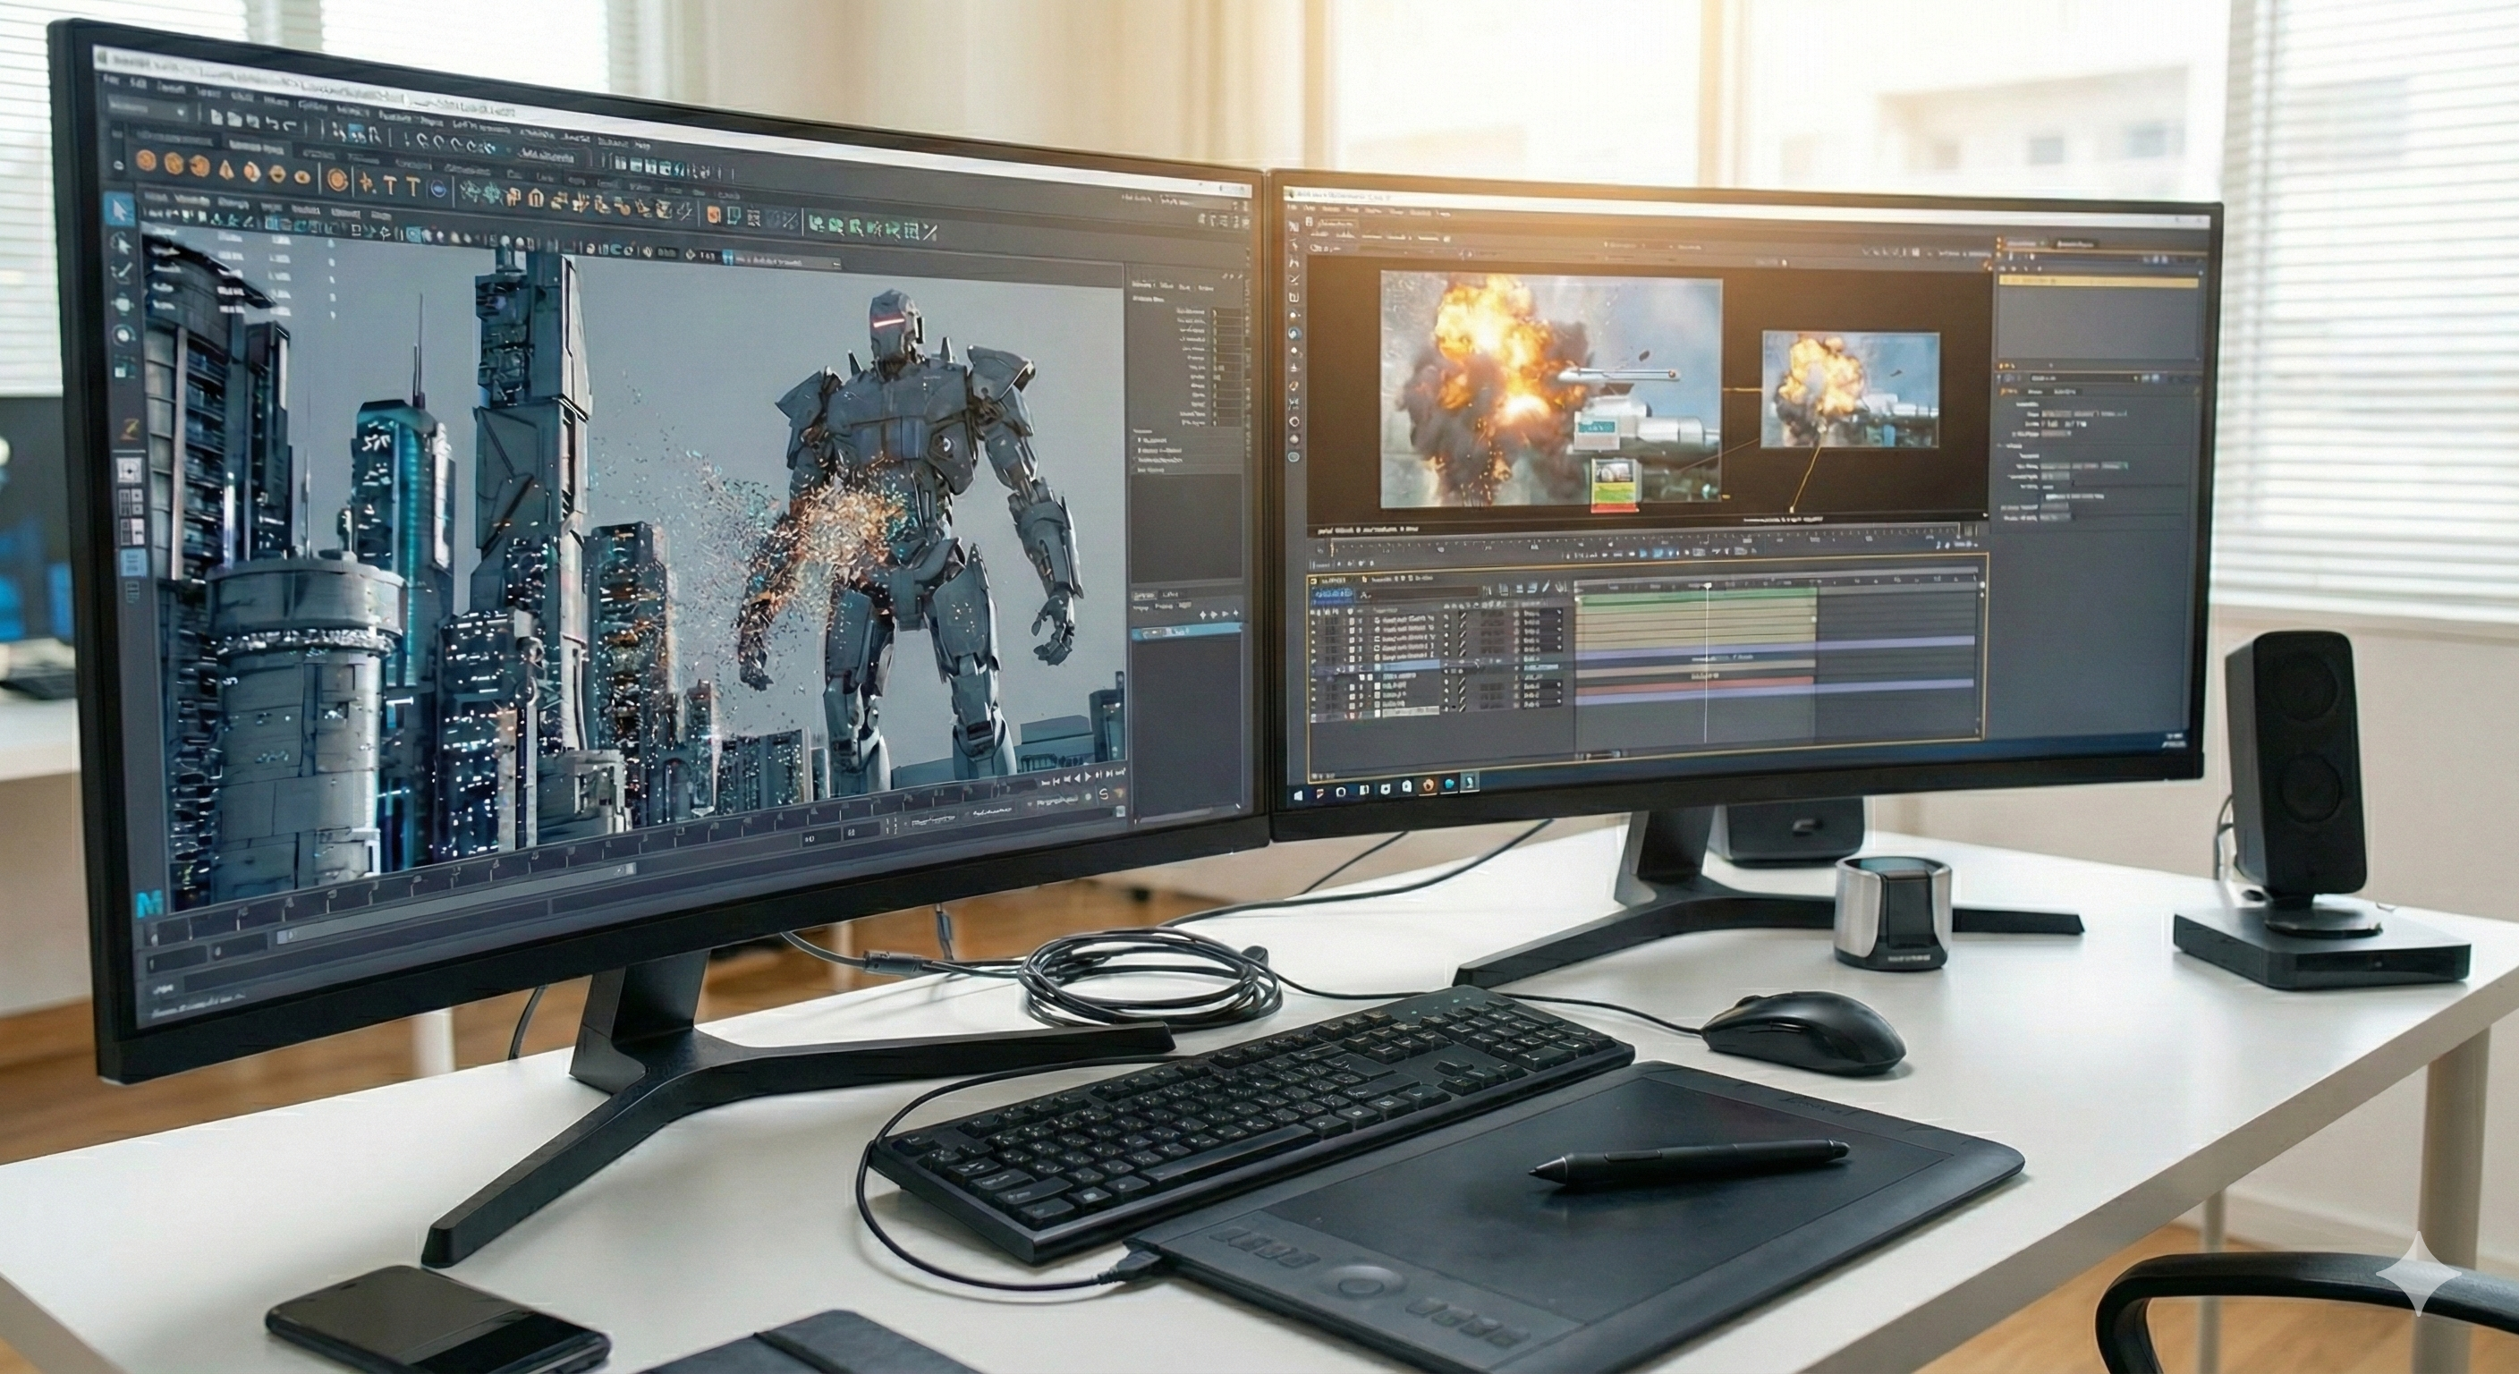Click the large orange circular shelf icon
This screenshot has height=1374, width=2519.
point(337,180)
